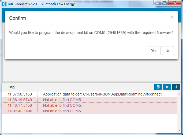Clear the log with trash icon
Viewport: 183px width, 135px height.
(167, 87)
